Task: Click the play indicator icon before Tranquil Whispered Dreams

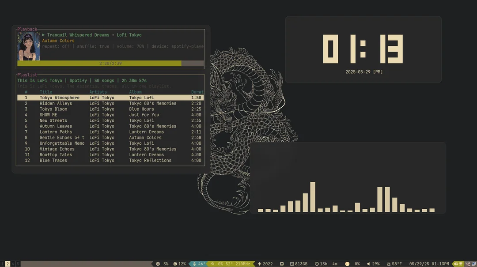Action: tap(43, 35)
